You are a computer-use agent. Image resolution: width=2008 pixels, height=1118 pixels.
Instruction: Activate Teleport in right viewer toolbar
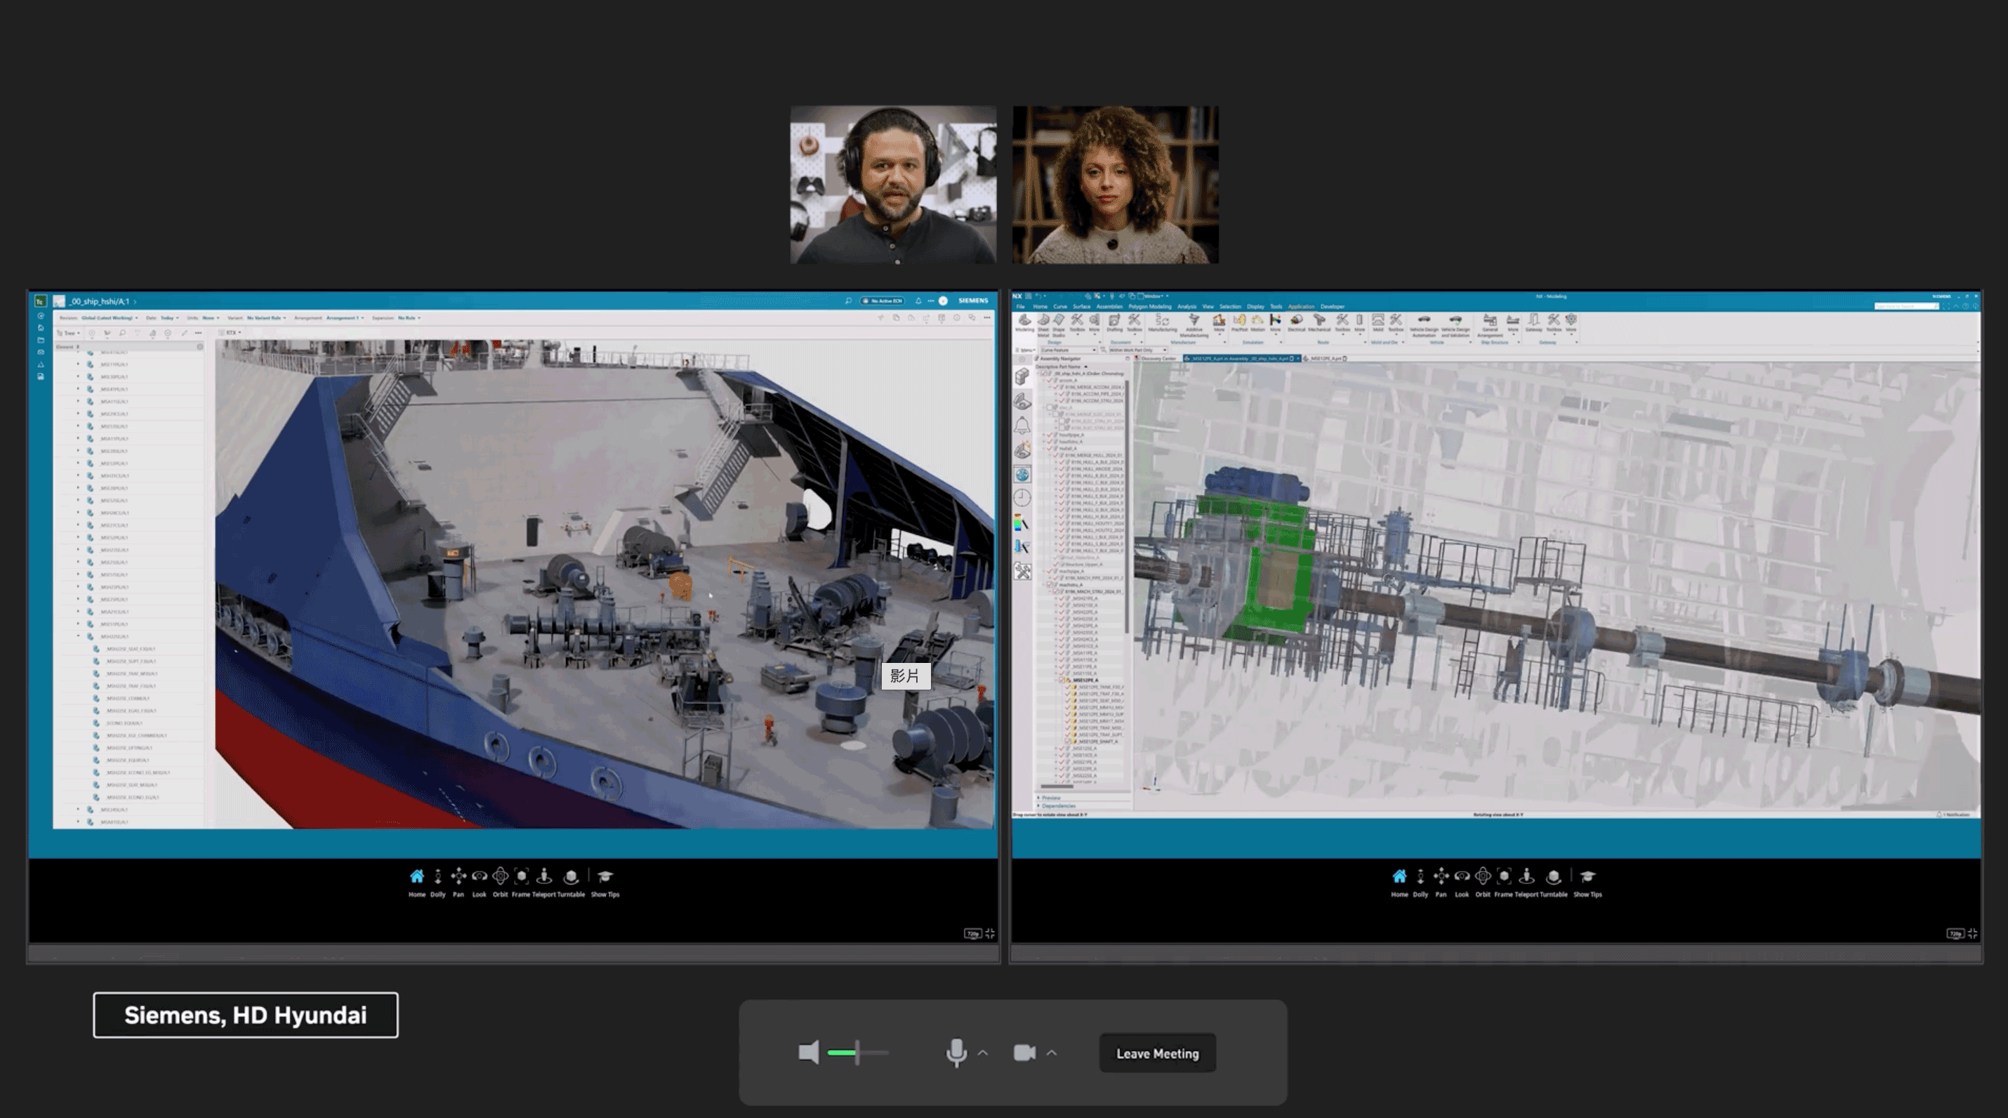coord(1526,877)
